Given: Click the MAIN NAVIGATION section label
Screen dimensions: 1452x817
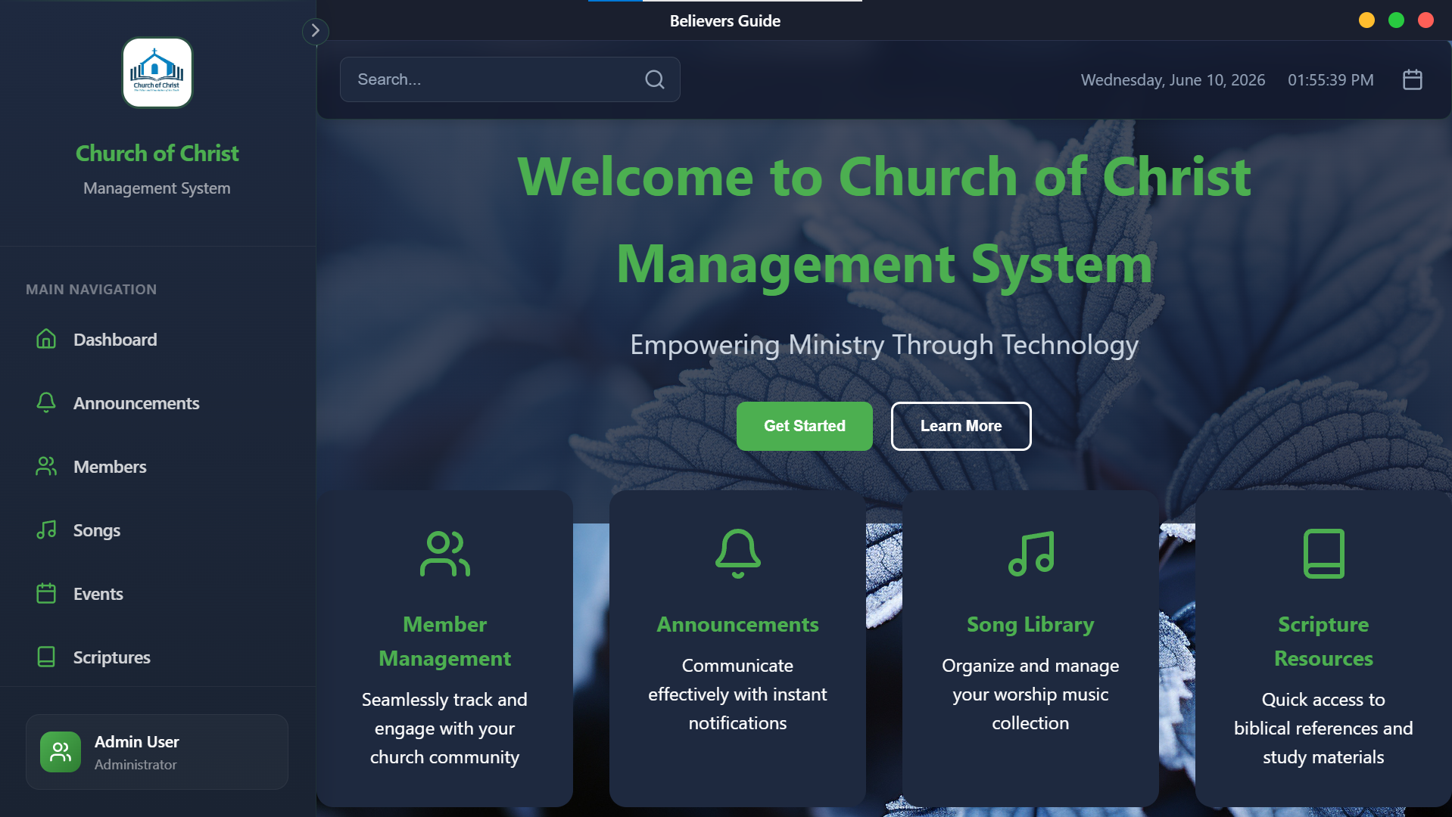Looking at the screenshot, I should [x=92, y=289].
